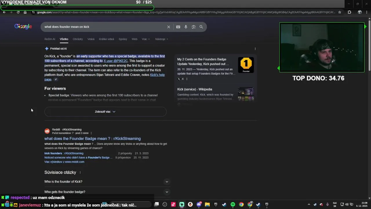
Task: Go back using browser back arrow
Action: (4, 12)
